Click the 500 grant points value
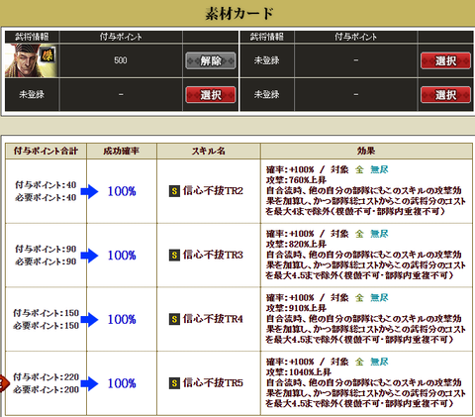475x417 pixels. coord(121,60)
